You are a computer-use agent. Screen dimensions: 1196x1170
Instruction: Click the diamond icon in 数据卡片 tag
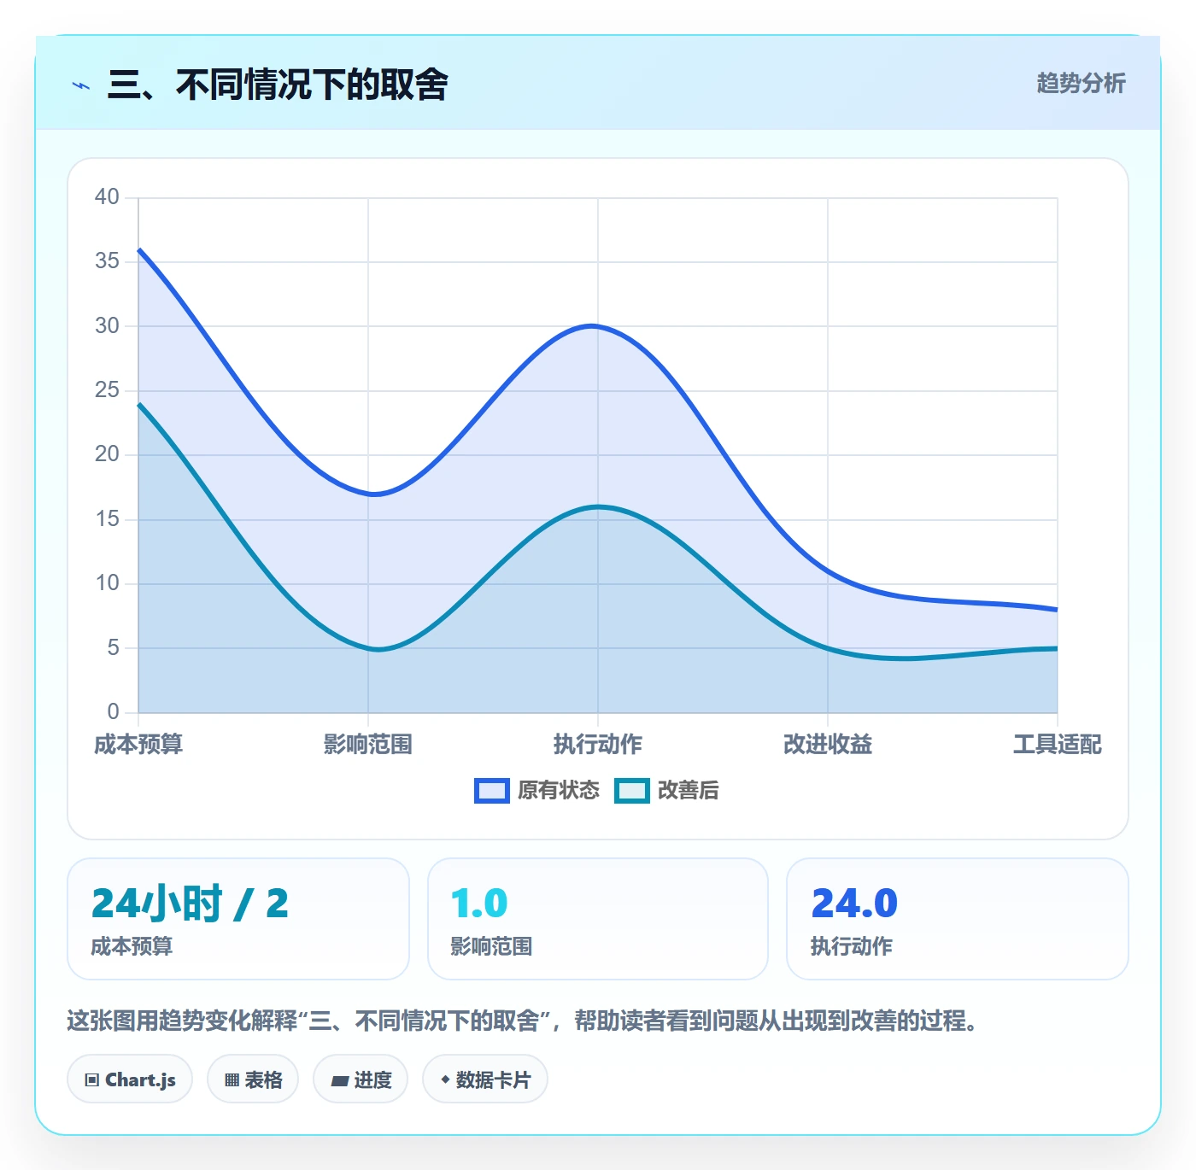445,1079
